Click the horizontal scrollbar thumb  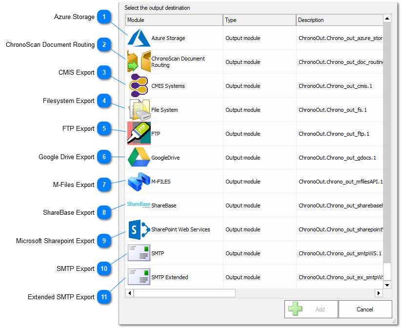click(x=184, y=293)
